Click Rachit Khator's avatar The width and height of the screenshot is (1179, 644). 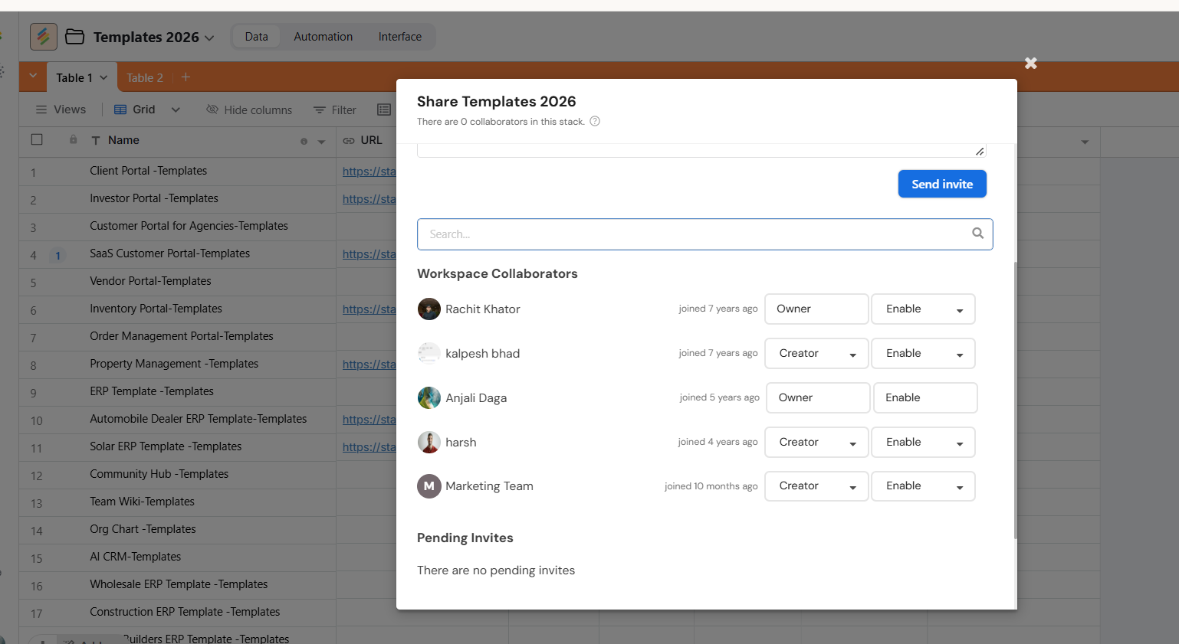tap(429, 309)
